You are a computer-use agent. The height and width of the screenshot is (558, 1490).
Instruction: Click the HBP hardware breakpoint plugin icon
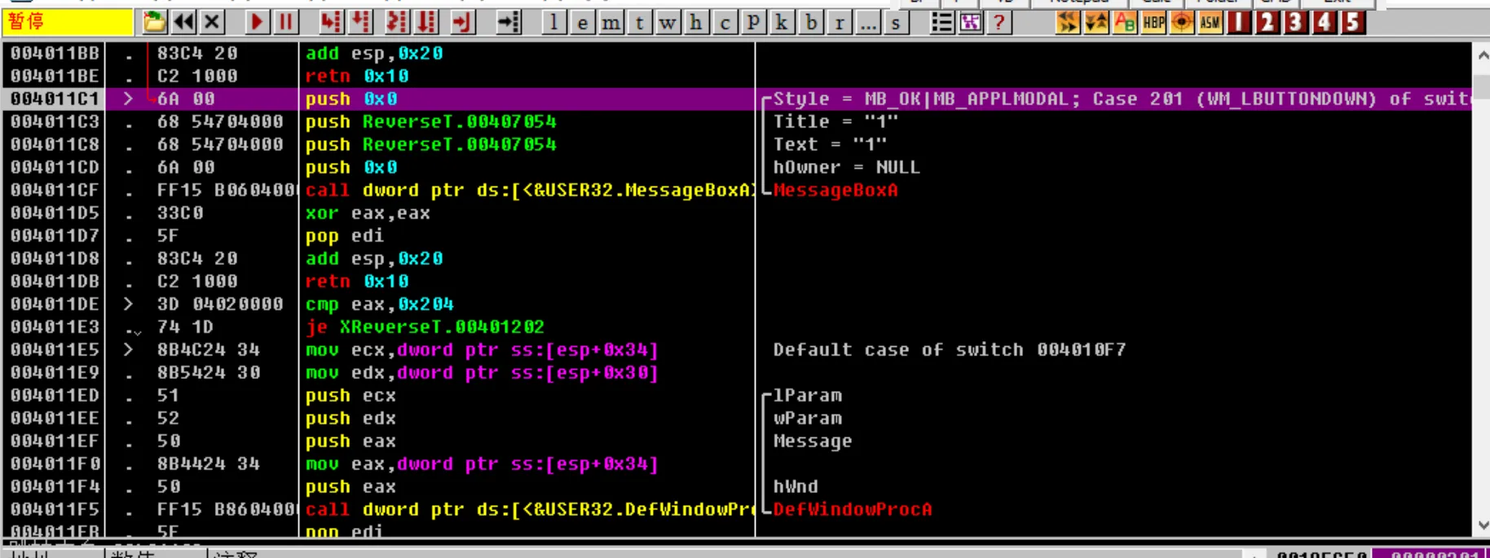[x=1153, y=22]
